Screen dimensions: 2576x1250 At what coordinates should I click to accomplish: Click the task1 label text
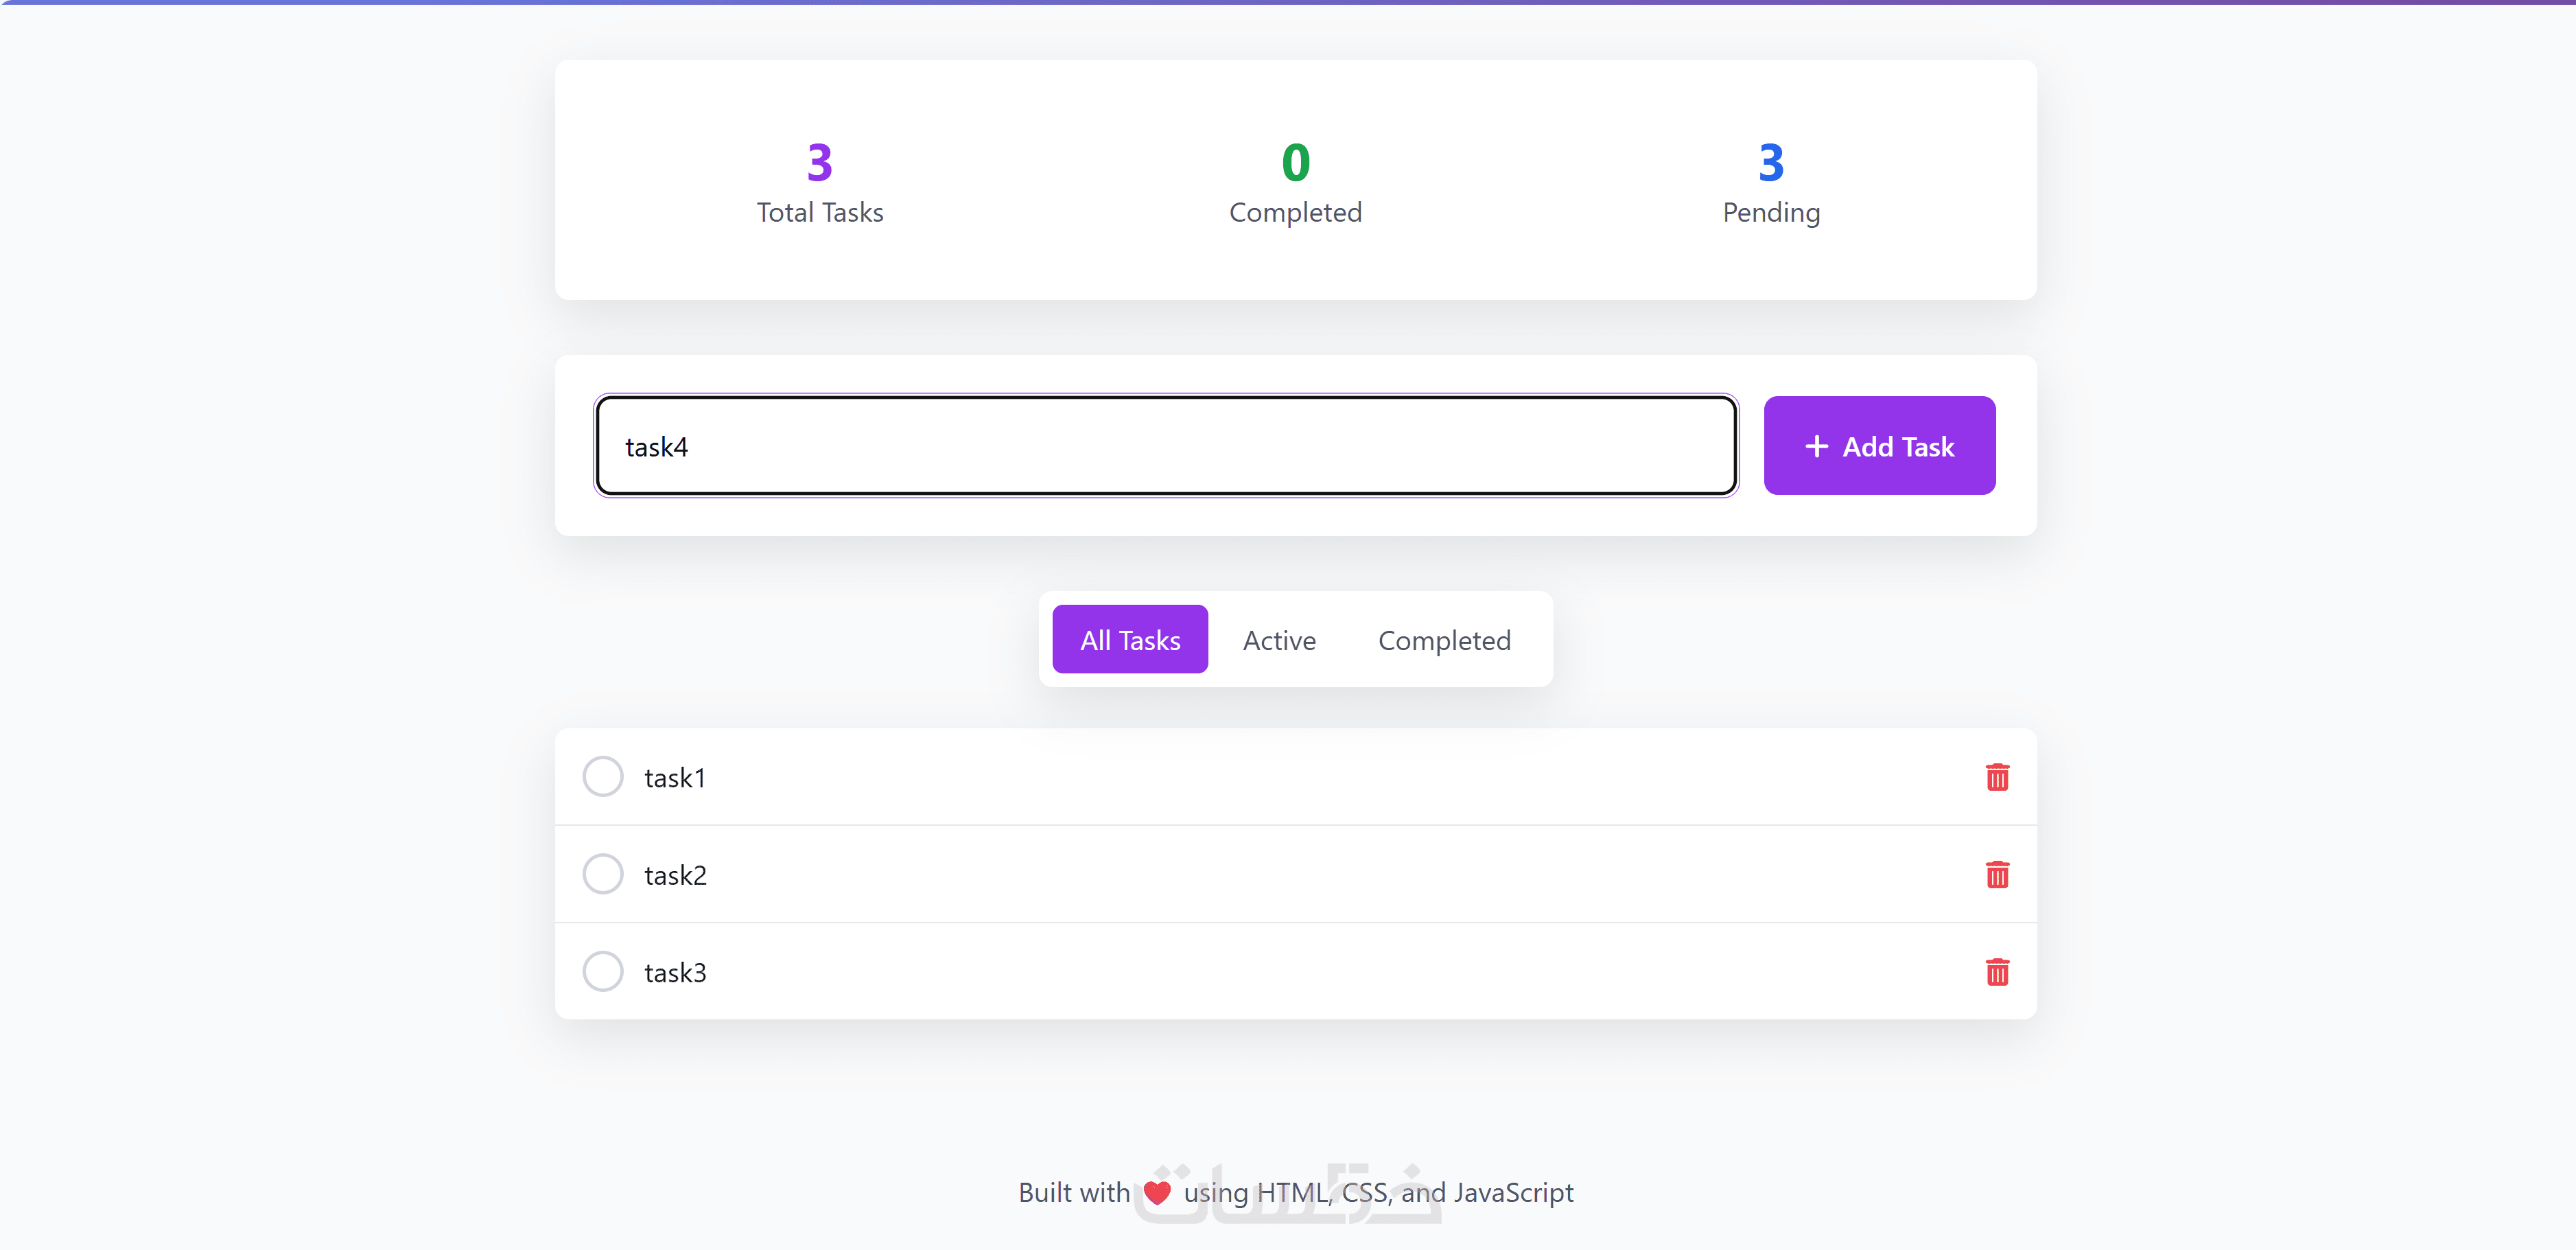point(675,778)
